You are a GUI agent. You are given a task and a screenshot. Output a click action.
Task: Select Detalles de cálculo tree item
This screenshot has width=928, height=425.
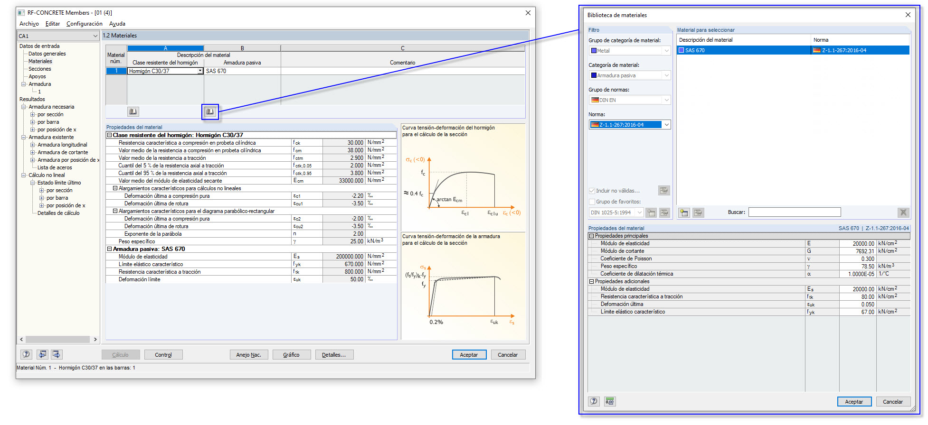(58, 213)
